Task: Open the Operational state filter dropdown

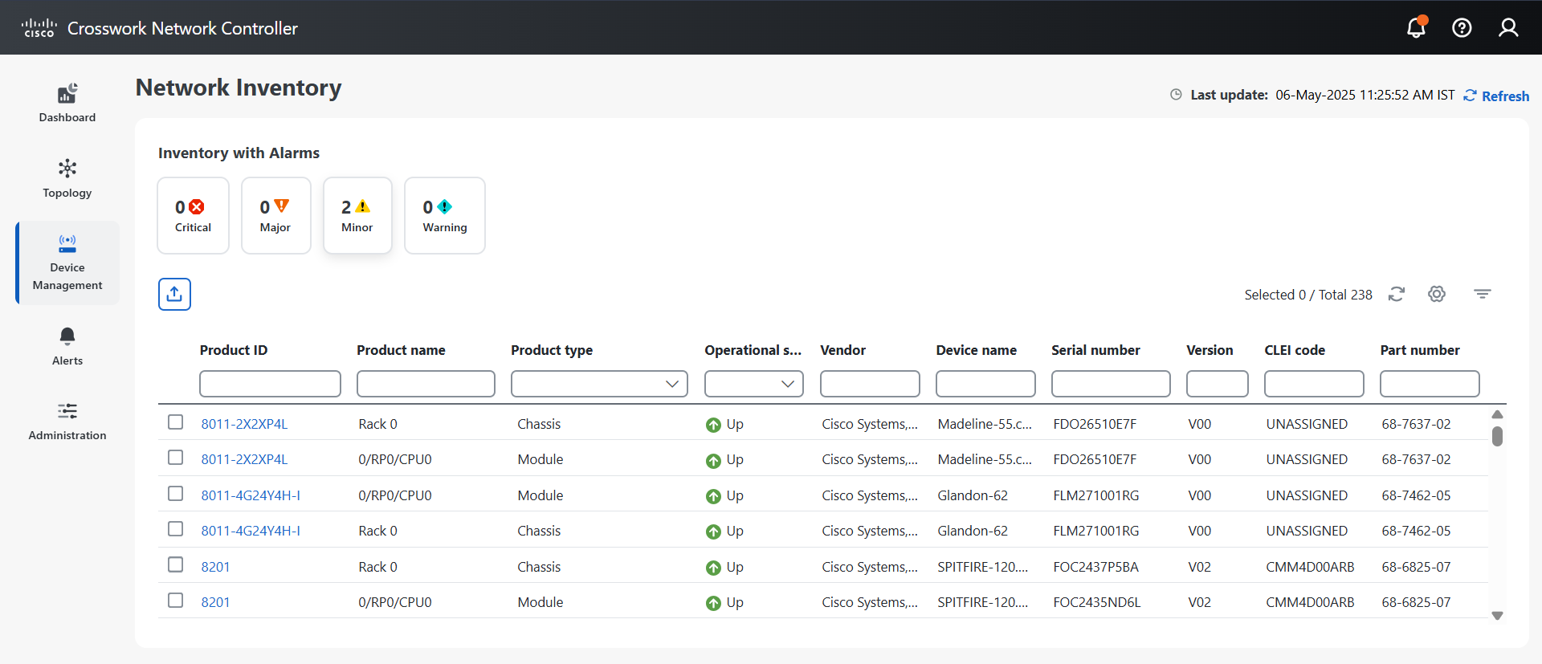Action: tap(754, 384)
